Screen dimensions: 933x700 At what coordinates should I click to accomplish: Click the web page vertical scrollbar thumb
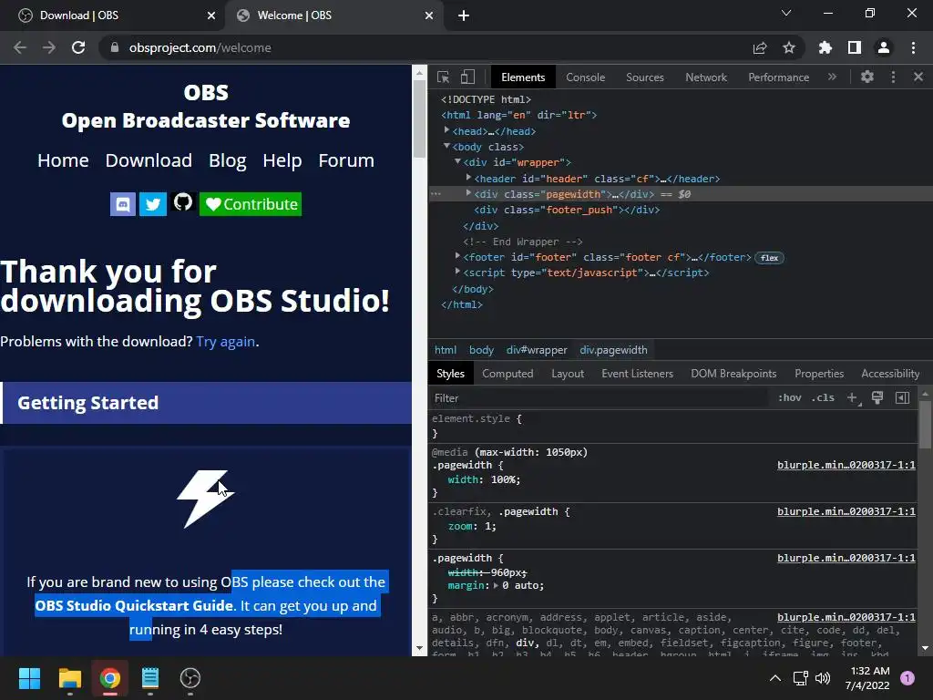tap(419, 118)
